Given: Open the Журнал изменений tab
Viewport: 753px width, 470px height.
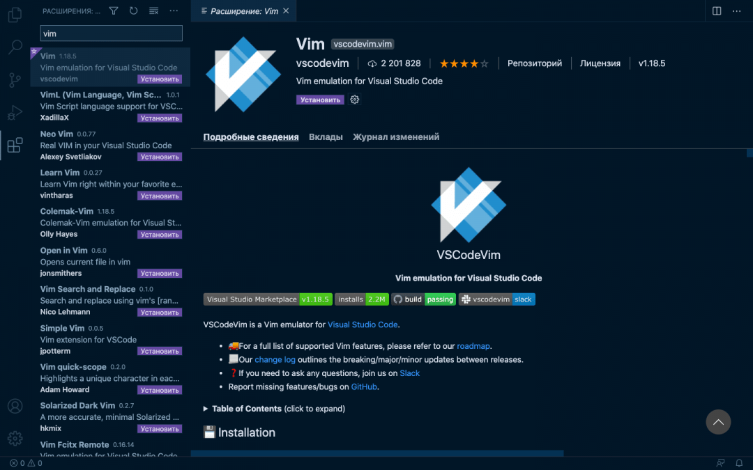Looking at the screenshot, I should coord(396,136).
